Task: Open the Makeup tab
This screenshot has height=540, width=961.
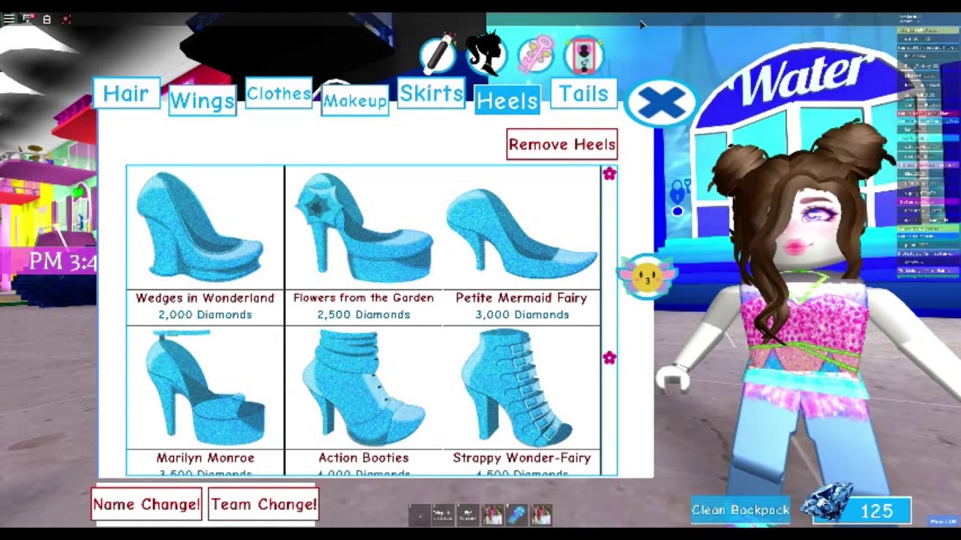Action: pyautogui.click(x=355, y=100)
